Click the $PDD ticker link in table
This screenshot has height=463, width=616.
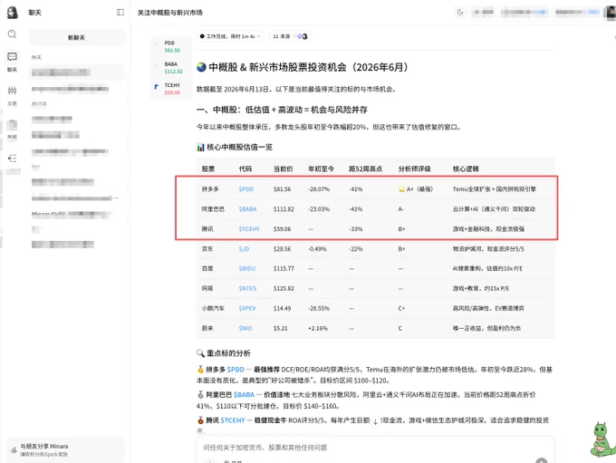coord(245,189)
